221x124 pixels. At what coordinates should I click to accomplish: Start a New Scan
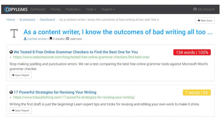(205, 20)
